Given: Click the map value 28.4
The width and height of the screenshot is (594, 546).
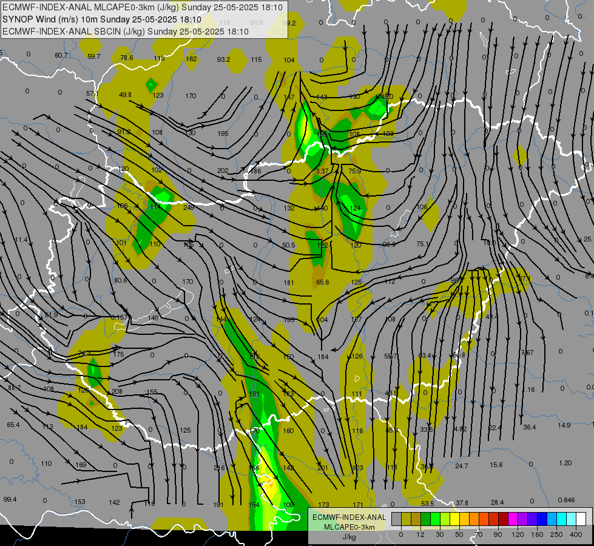Looking at the screenshot, I should point(498,502).
